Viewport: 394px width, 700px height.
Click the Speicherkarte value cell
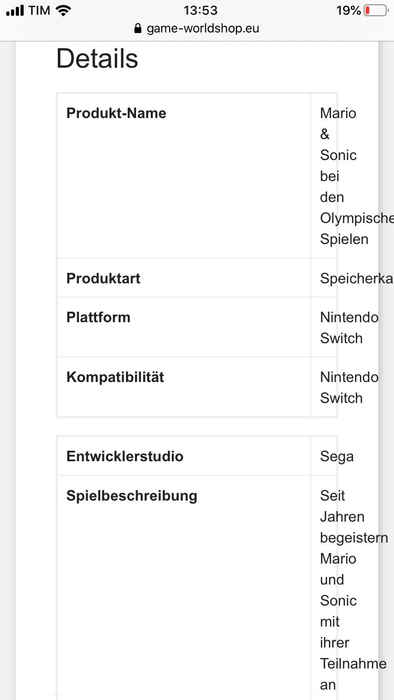[356, 278]
